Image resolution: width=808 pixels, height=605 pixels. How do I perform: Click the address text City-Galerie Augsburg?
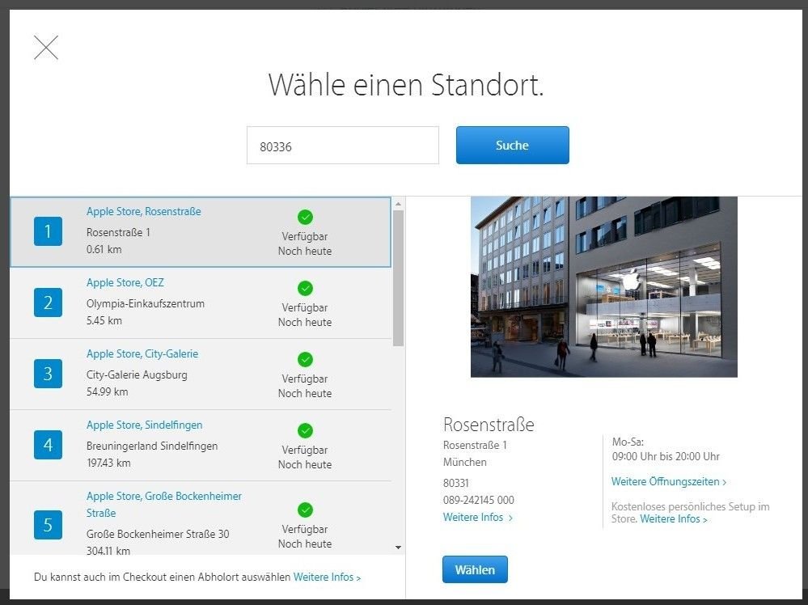coord(137,374)
